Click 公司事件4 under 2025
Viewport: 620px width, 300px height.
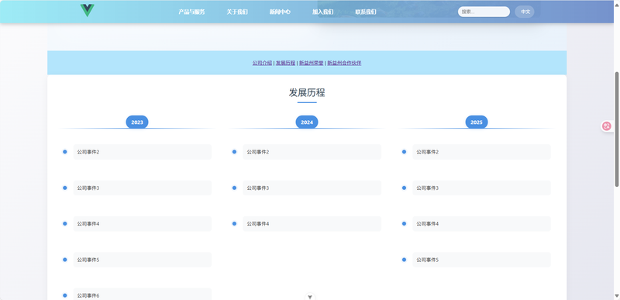[x=481, y=224]
